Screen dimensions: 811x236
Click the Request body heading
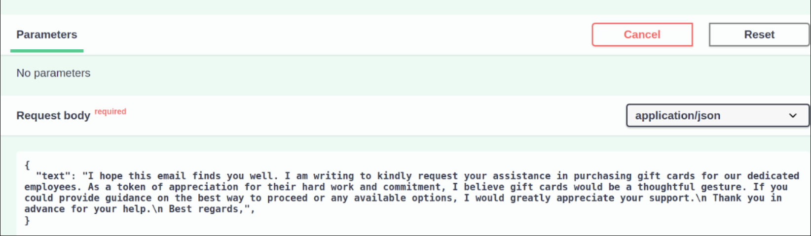tap(53, 116)
